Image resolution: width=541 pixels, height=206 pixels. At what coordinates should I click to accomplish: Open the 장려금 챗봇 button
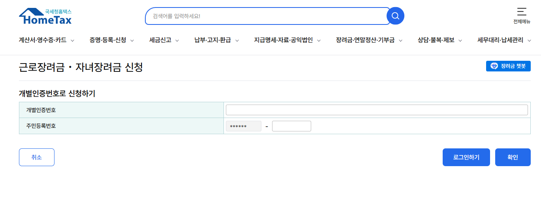point(508,66)
